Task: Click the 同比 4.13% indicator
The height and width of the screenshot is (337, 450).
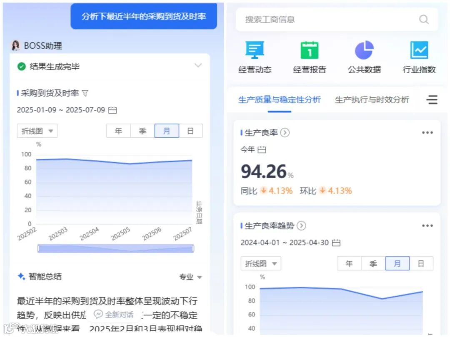Action: 266,191
